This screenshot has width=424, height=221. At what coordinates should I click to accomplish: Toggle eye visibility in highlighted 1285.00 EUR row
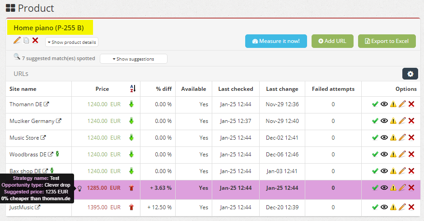tap(384, 188)
